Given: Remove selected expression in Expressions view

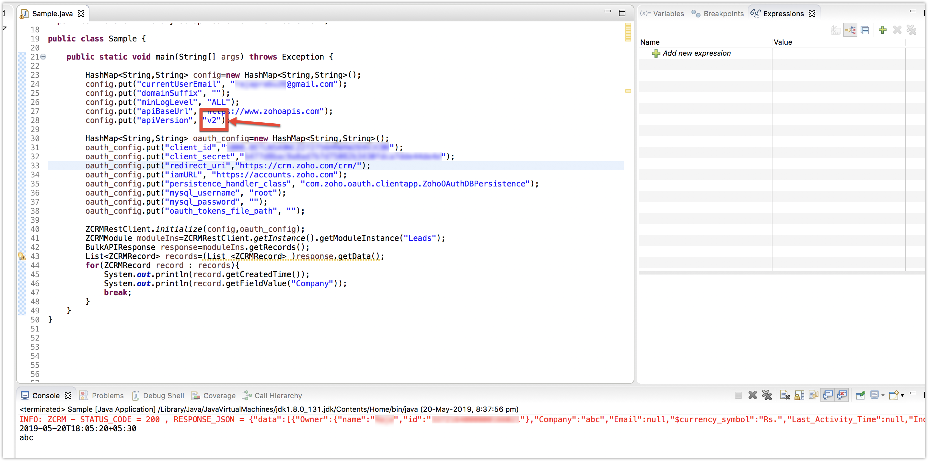Looking at the screenshot, I should [x=897, y=30].
